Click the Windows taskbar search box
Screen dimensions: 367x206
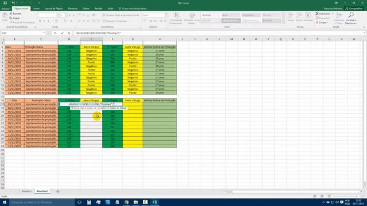point(42,202)
